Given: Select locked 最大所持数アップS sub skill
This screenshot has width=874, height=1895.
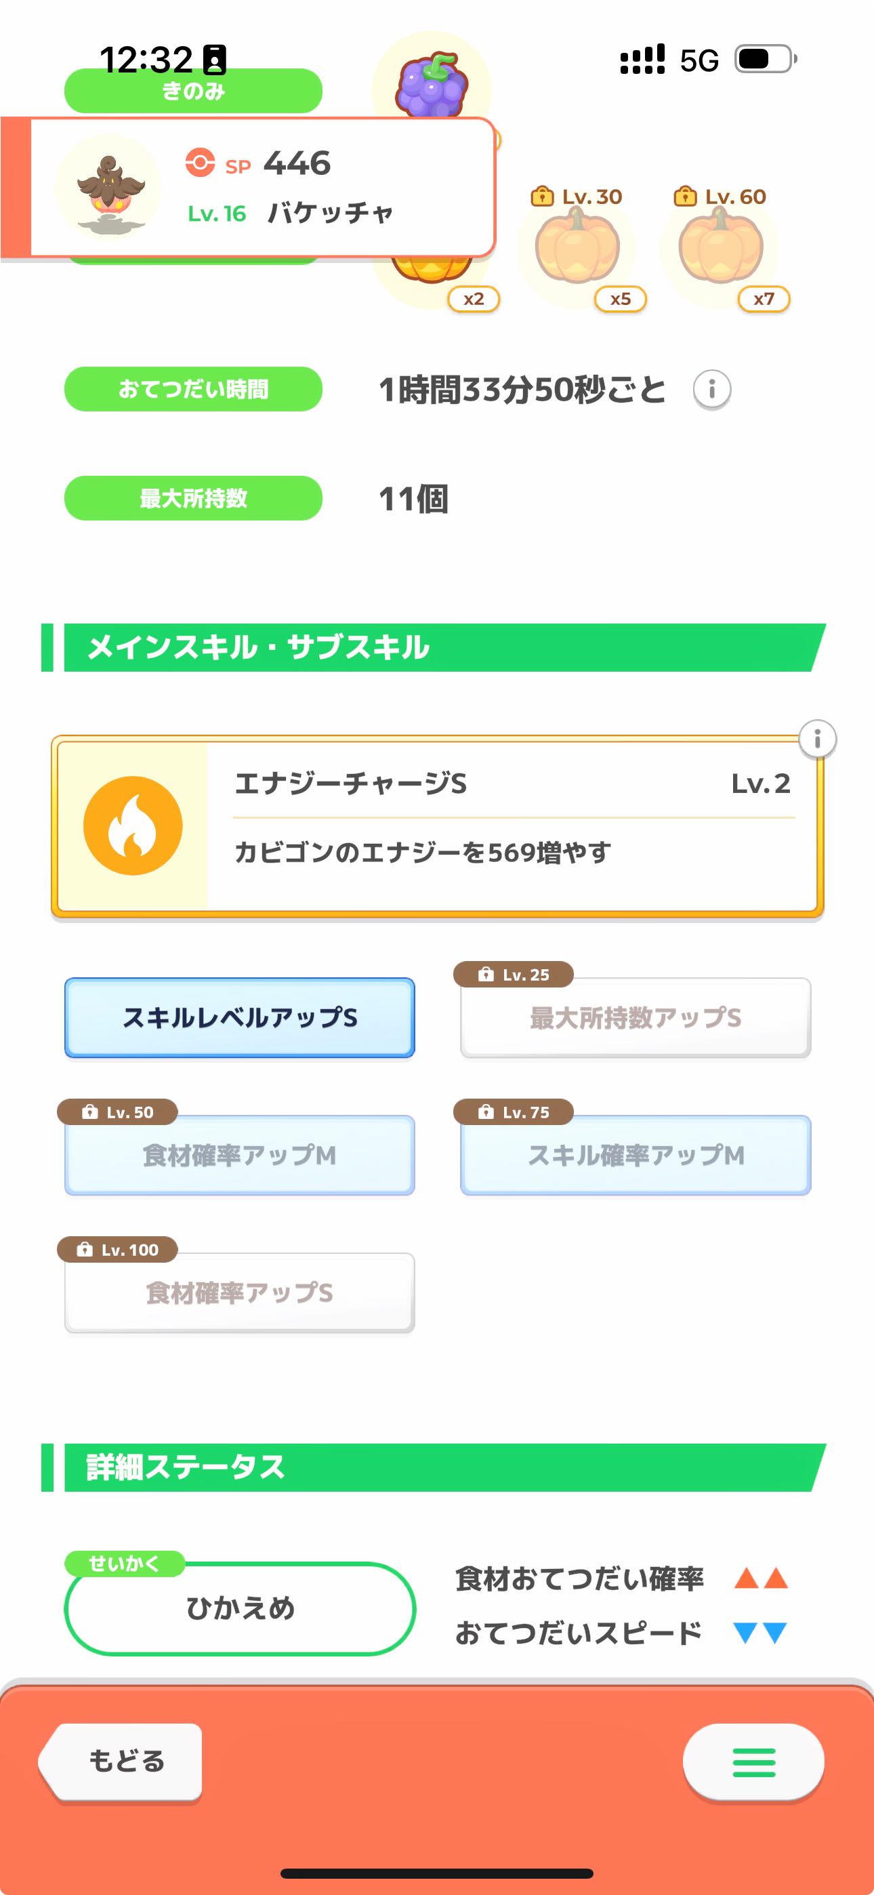Looking at the screenshot, I should click(636, 1017).
